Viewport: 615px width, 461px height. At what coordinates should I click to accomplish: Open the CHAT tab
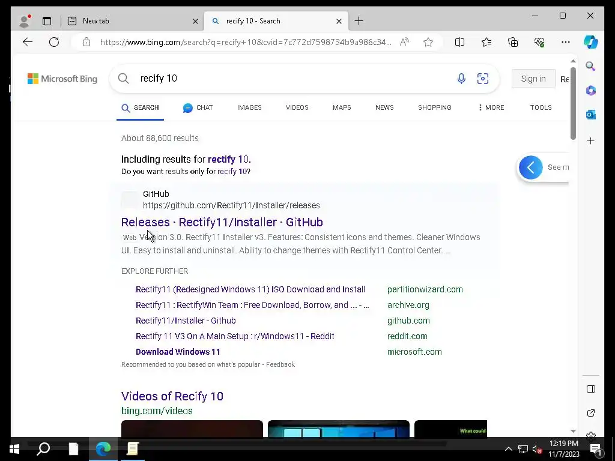(x=198, y=107)
